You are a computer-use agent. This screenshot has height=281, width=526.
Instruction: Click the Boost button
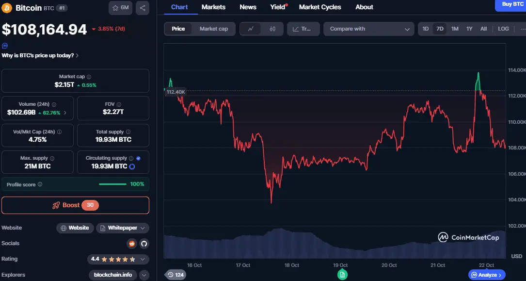pos(75,205)
